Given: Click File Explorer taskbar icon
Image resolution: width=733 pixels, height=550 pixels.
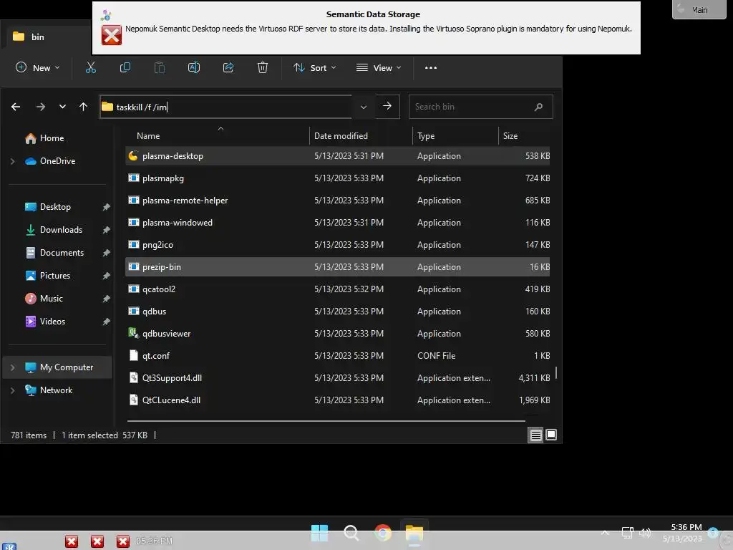Looking at the screenshot, I should point(414,533).
